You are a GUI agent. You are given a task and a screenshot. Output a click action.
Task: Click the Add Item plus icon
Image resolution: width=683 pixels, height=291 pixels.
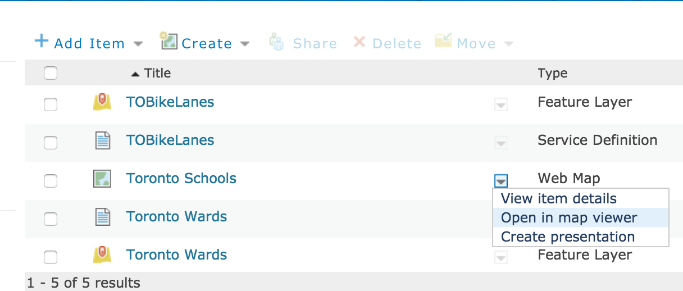click(42, 41)
